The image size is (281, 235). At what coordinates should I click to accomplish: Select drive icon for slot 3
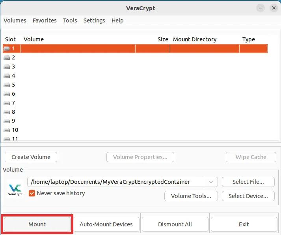point(7,67)
